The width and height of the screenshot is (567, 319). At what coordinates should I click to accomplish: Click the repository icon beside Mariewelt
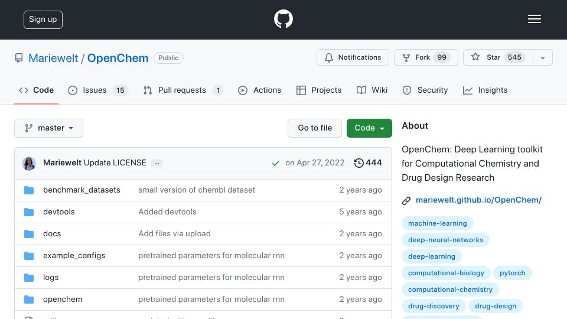pos(19,58)
